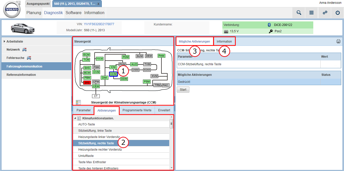Select the ECM control unit in diagram
This screenshot has width=344, height=171.
[86, 55]
